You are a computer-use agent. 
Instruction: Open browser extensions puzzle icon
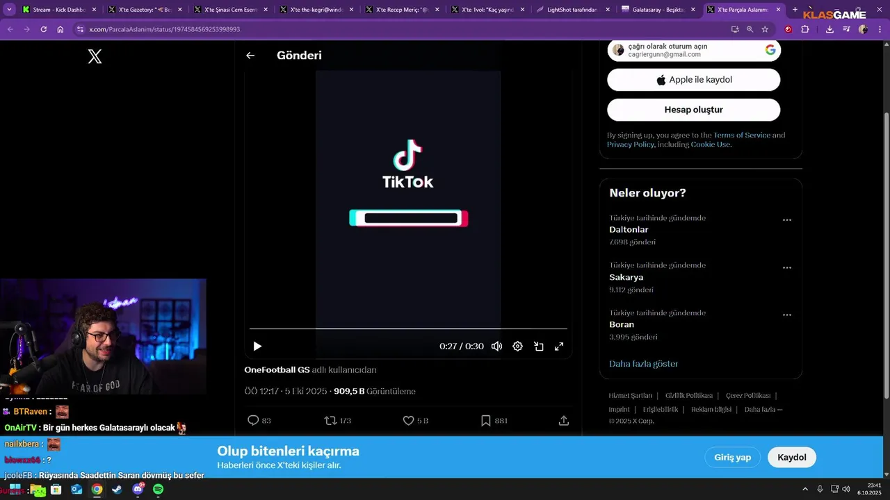805,29
